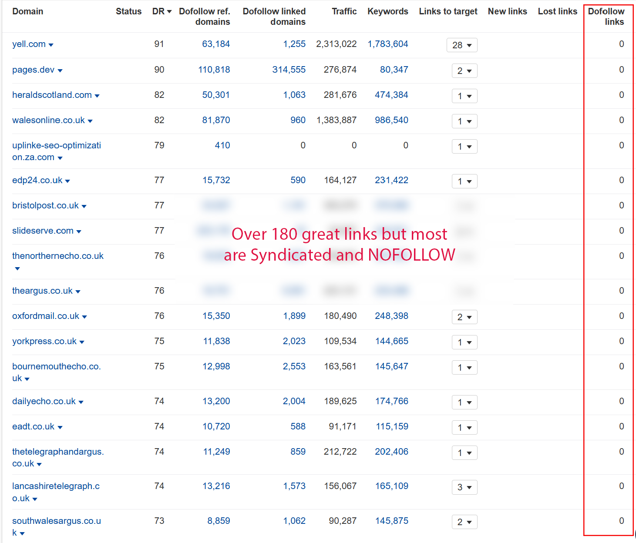View heraldscotland.com's 50,301 ref. domains

[x=216, y=95]
